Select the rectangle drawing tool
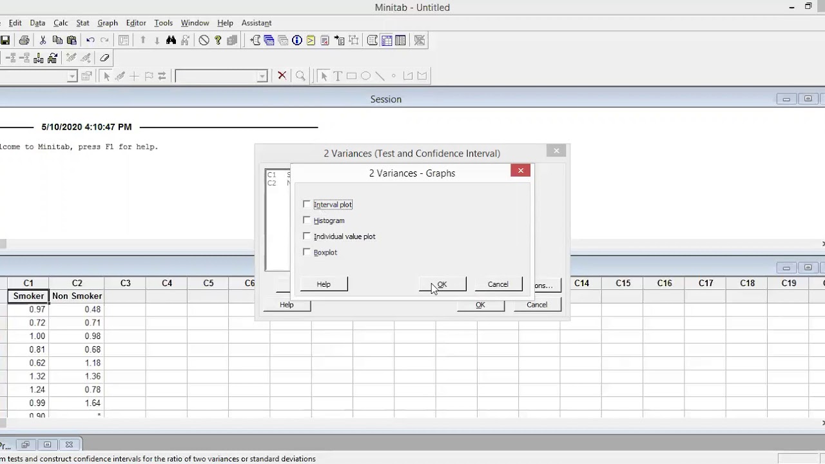825x464 pixels. 351,76
